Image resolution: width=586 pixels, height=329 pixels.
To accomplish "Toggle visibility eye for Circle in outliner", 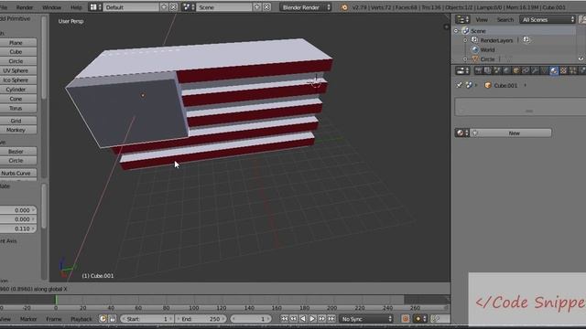I will tap(581, 58).
